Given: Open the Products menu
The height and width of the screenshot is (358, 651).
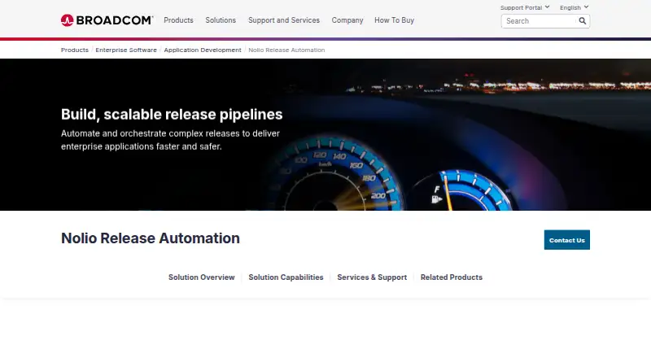Looking at the screenshot, I should 178,20.
